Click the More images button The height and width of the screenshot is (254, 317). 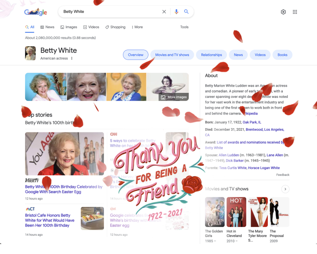(174, 97)
